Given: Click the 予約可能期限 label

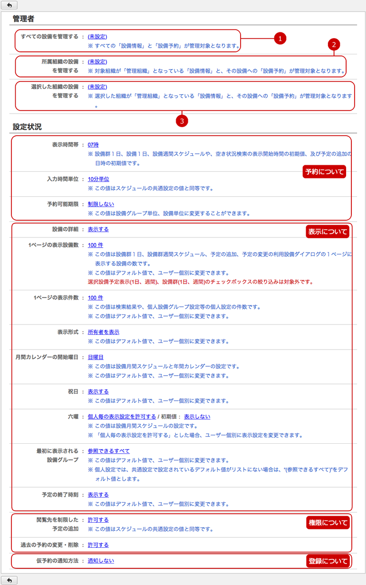Looking at the screenshot, I should point(63,204).
